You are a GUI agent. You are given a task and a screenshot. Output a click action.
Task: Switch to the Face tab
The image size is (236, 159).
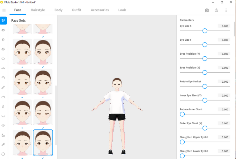(x=18, y=10)
